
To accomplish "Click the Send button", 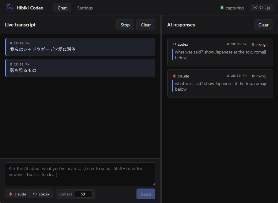I will 146,194.
